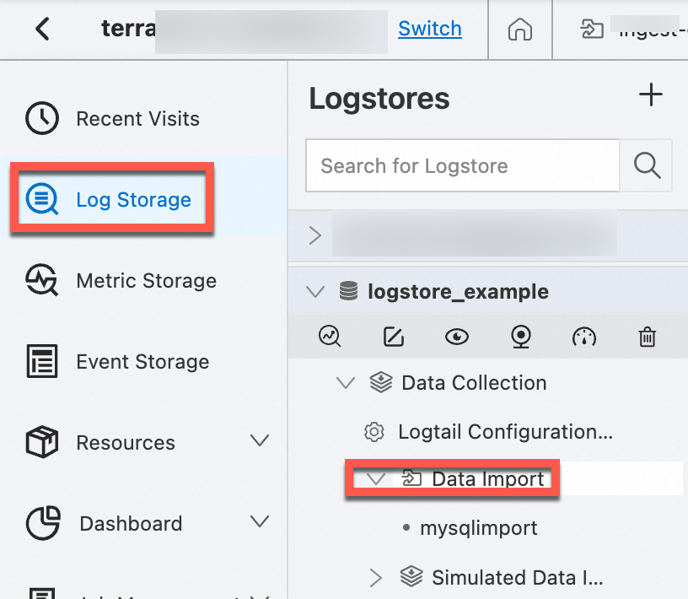Expand the Dashboard menu chevron
Image resolution: width=688 pixels, height=599 pixels.
[260, 522]
